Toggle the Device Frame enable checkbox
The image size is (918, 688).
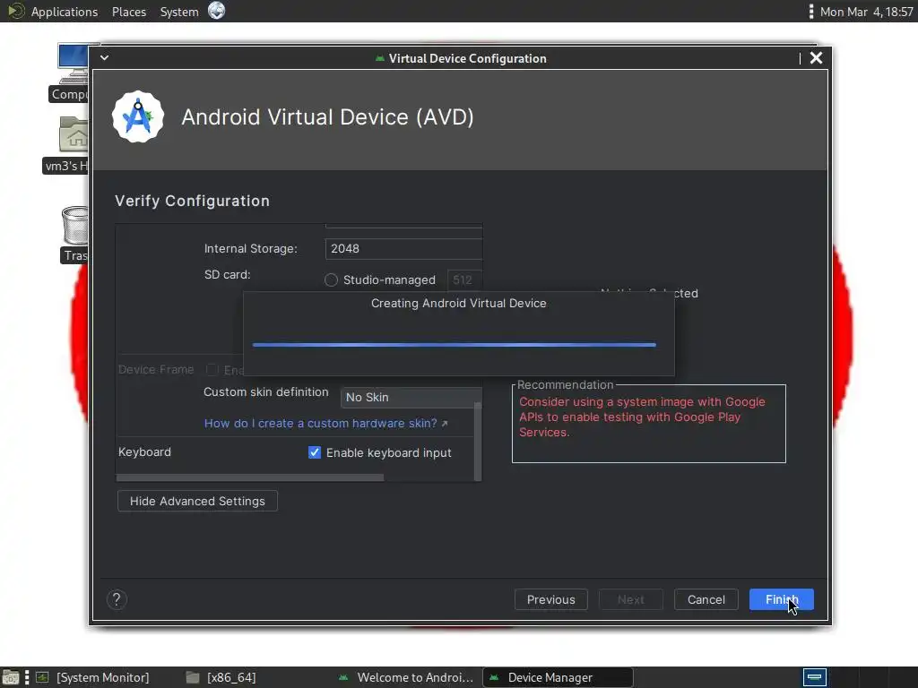point(212,370)
